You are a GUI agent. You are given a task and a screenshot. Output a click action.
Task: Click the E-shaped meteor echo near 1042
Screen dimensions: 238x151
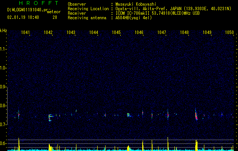(50, 118)
